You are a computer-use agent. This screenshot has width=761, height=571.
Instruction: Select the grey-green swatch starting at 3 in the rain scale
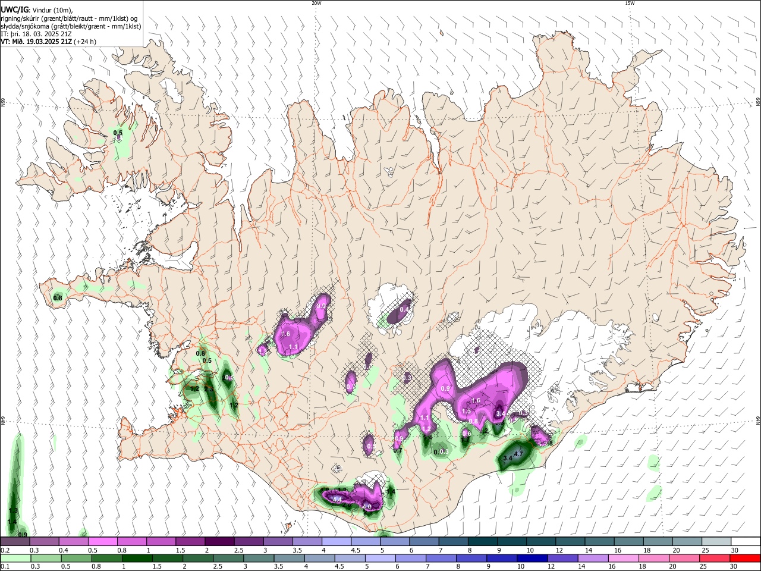pyautogui.click(x=258, y=558)
